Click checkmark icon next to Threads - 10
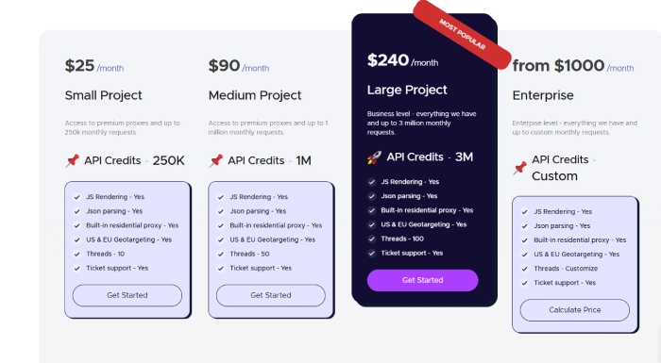This screenshot has height=363, width=661. [x=77, y=254]
